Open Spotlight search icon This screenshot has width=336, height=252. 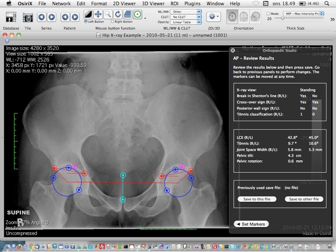[x=327, y=3]
